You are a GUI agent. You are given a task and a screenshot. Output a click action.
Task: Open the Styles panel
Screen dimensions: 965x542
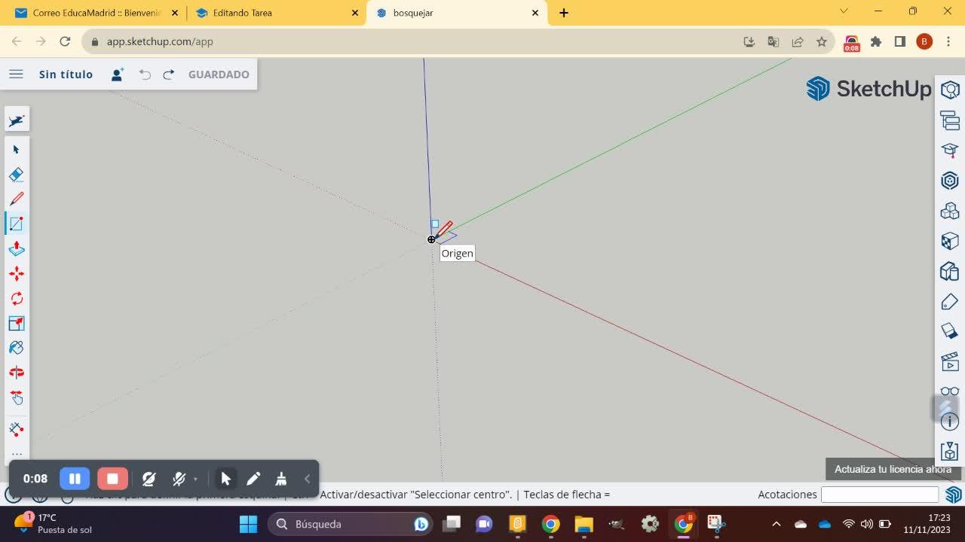[950, 271]
